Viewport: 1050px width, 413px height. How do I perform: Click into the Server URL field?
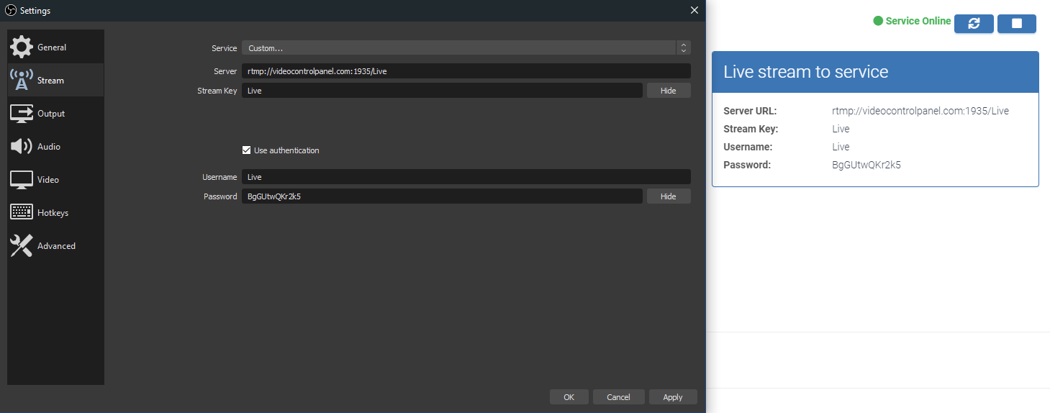tap(466, 71)
